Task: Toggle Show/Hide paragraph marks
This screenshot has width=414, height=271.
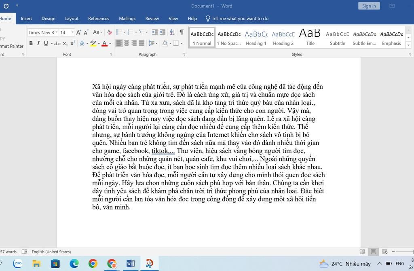Action: point(182,32)
